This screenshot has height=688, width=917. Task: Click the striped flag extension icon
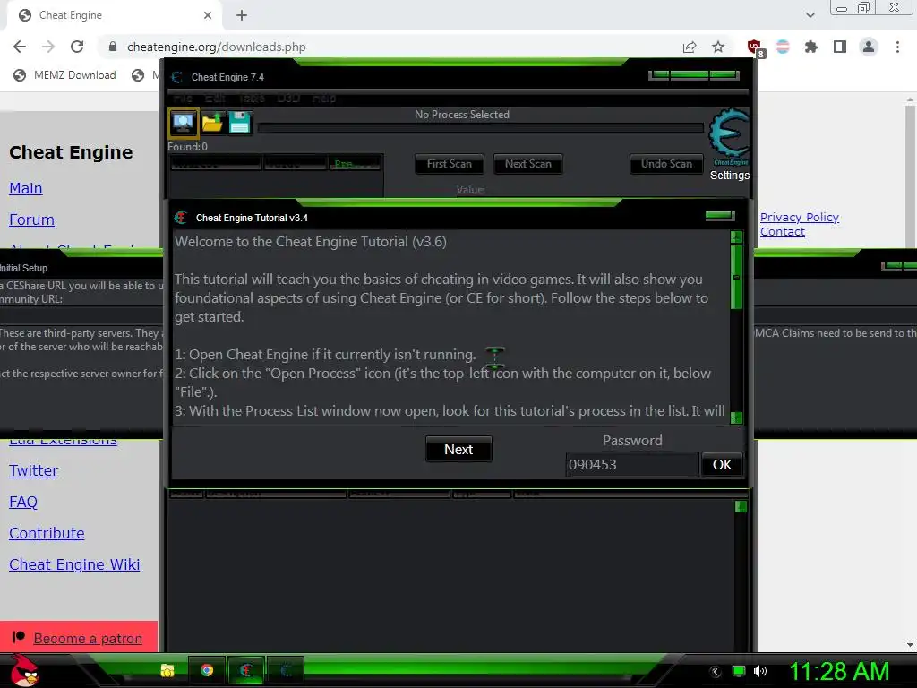783,47
